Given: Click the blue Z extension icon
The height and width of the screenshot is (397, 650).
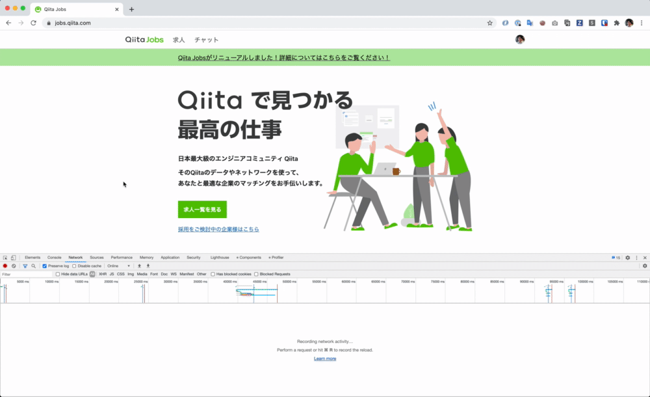Looking at the screenshot, I should coord(580,23).
